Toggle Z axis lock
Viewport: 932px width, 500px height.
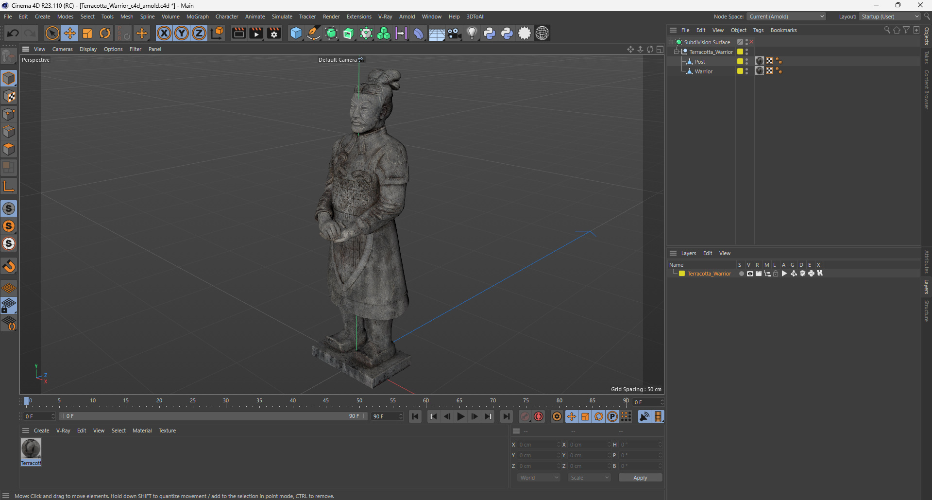[199, 33]
